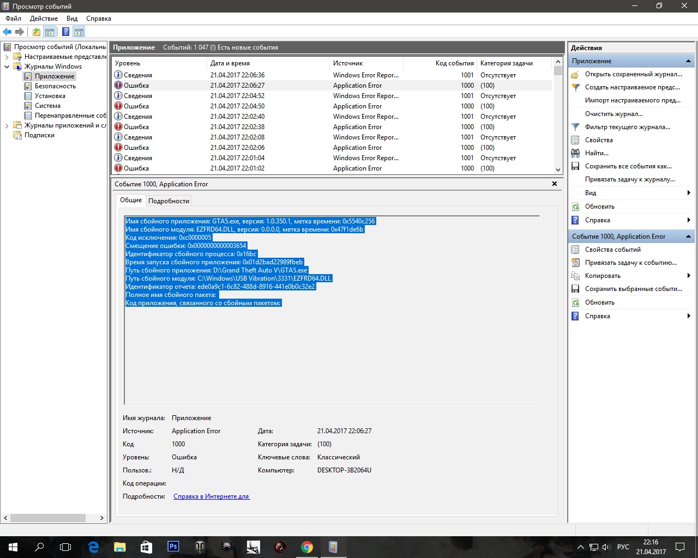
Task: Select the error event at 21.04.2017 22:01:02
Action: 332,168
